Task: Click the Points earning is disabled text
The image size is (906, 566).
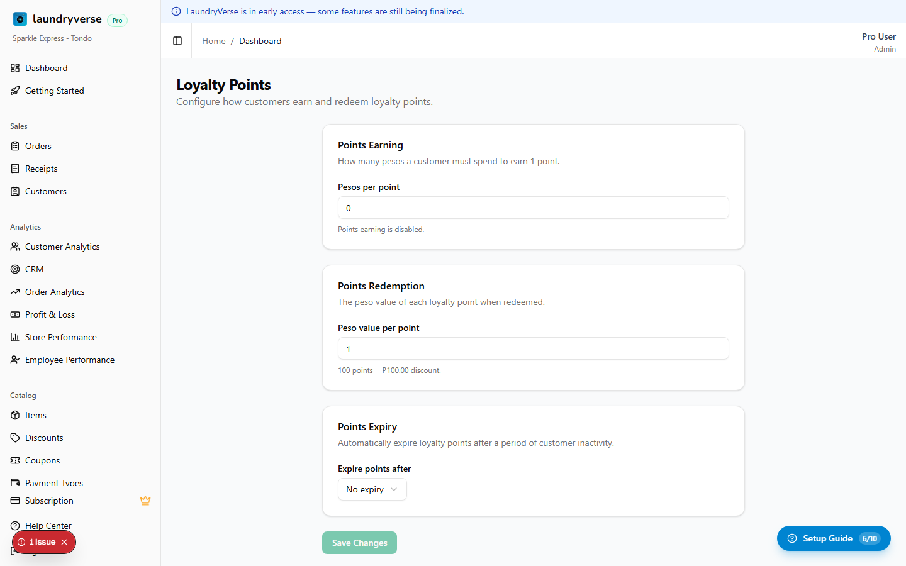Action: (381, 230)
